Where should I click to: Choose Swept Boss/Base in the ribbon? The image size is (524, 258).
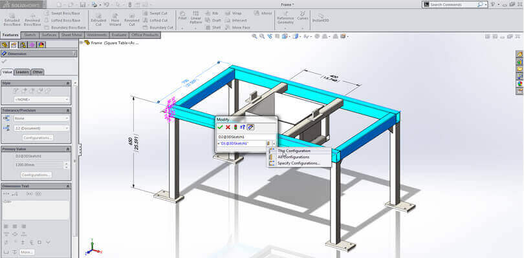[x=62, y=14]
